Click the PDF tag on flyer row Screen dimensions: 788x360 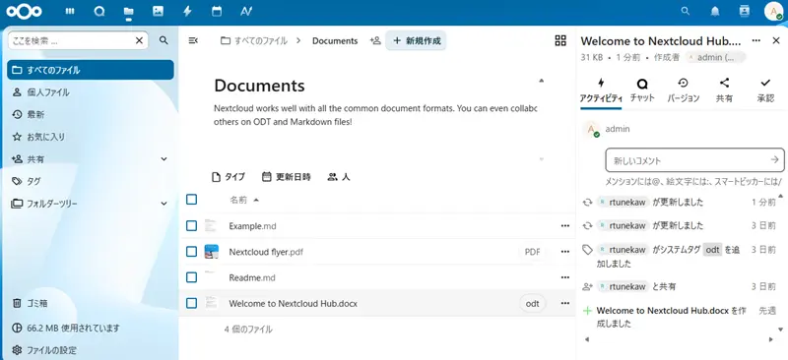[532, 252]
